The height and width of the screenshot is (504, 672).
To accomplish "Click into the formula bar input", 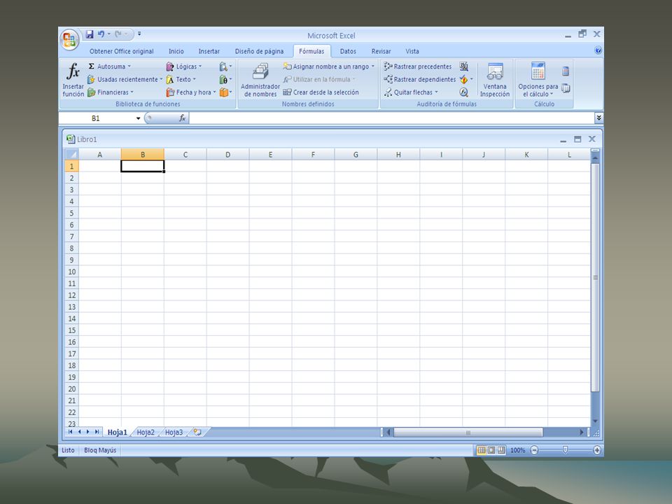I will pyautogui.click(x=391, y=118).
